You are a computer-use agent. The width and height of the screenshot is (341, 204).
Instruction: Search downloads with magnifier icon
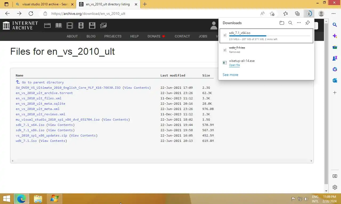290,23
